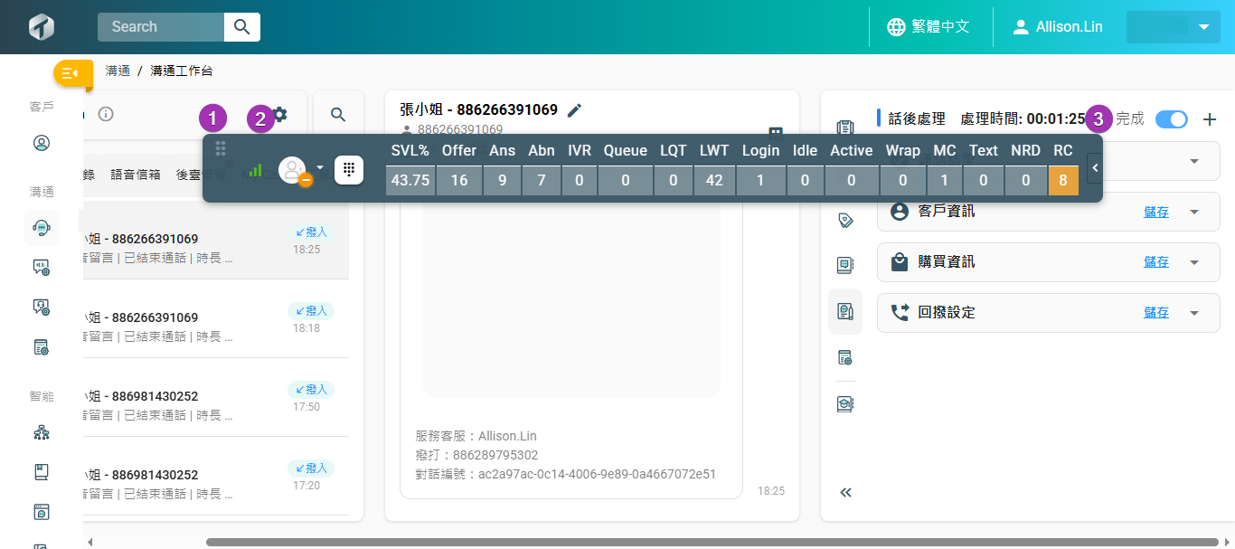
Task: Open the dial pad in floating toolbar
Action: (x=349, y=170)
